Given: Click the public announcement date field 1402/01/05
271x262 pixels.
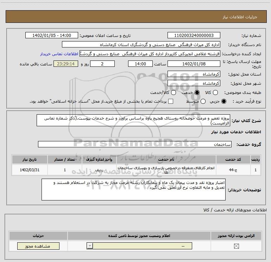Looking at the screenshot, I should (52, 35).
